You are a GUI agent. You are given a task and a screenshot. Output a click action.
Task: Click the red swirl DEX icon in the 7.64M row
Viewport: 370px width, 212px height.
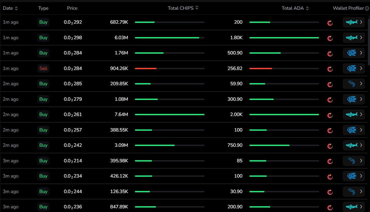(x=330, y=115)
